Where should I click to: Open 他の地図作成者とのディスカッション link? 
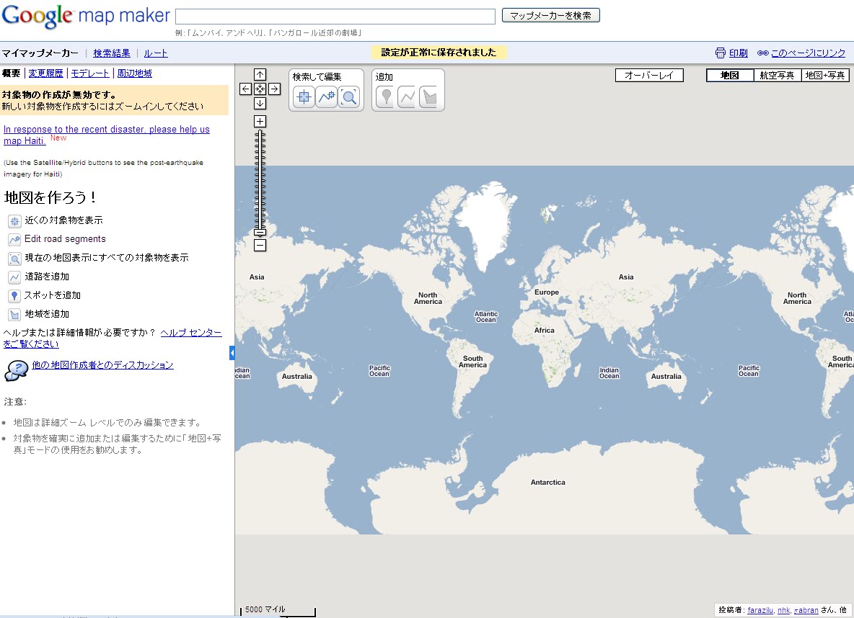tap(102, 364)
